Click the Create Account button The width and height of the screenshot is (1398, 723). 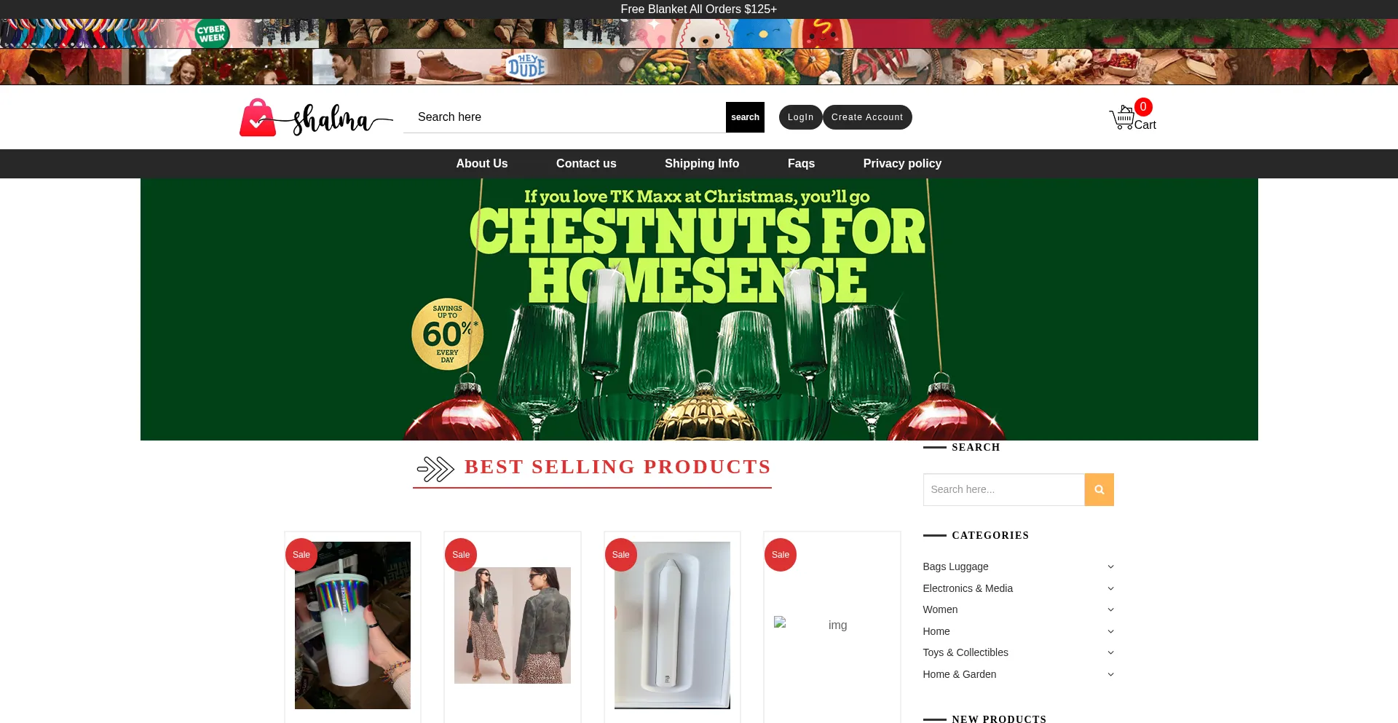[x=867, y=117]
